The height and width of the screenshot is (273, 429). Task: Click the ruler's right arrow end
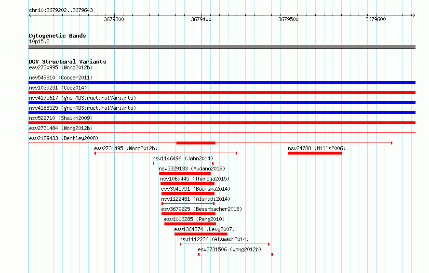414,15
